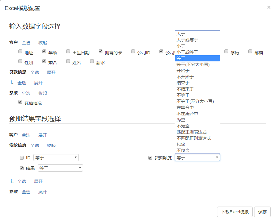Close the Excel模版配置 dialog
The image size is (275, 221).
[x=269, y=7]
